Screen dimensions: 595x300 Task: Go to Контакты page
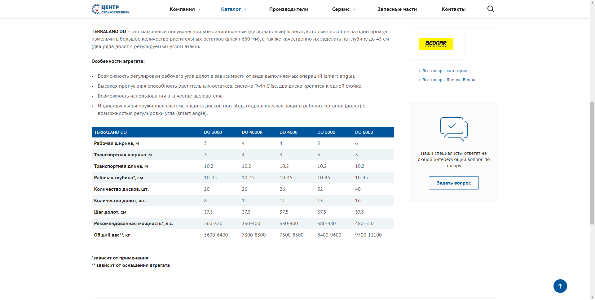(x=454, y=9)
